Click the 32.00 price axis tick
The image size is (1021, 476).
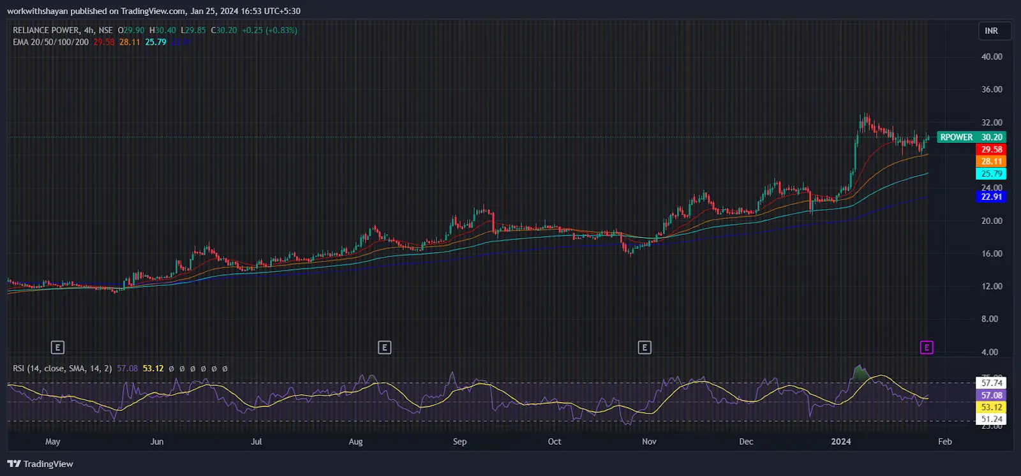click(x=992, y=123)
